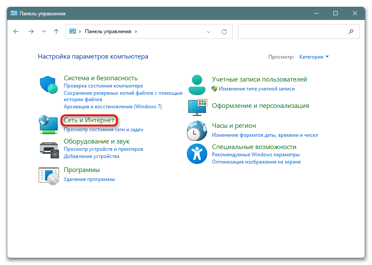This screenshot has height=265, width=372.
Task: Click Изменение типа учетной записи link
Action: (x=256, y=89)
